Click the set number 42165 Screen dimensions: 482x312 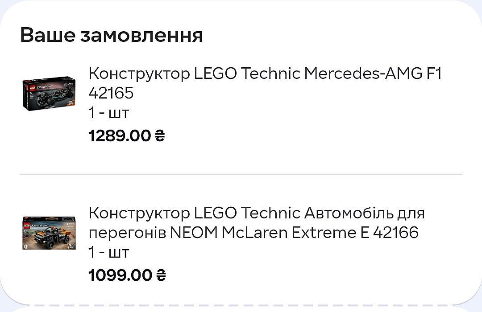pyautogui.click(x=111, y=93)
